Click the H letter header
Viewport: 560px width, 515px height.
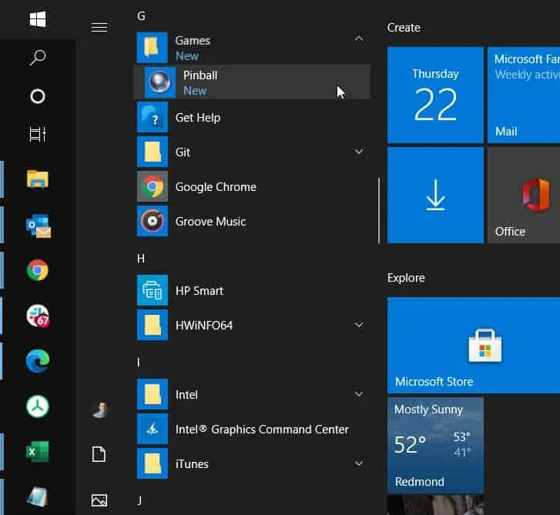pos(141,259)
